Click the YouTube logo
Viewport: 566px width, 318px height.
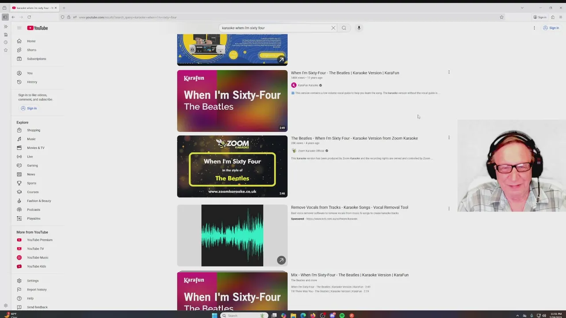pyautogui.click(x=38, y=28)
